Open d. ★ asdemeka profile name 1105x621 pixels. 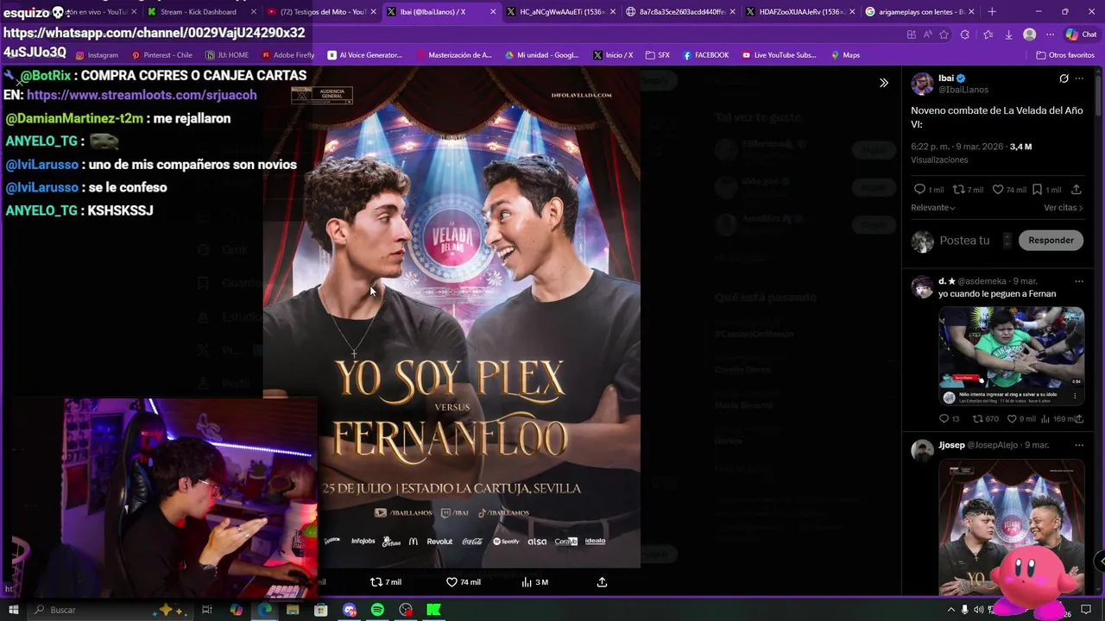[947, 281]
